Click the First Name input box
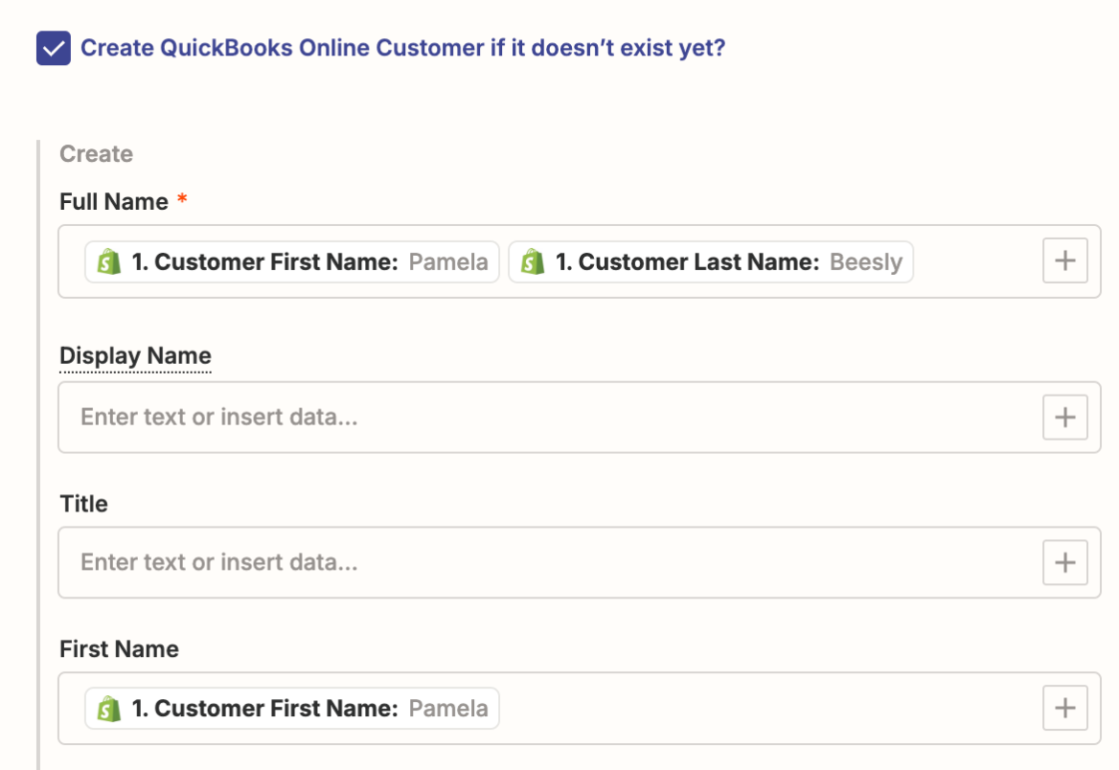Viewport: 1119px width, 770px height. pyautogui.click(x=580, y=708)
